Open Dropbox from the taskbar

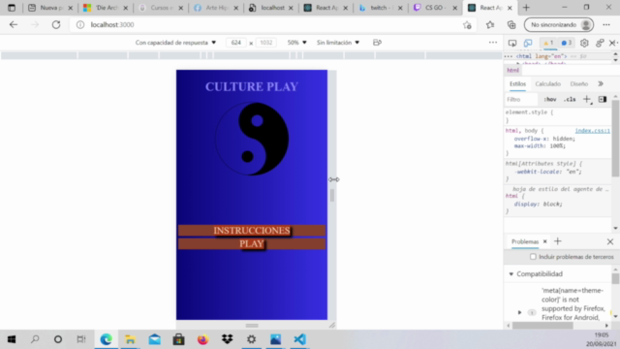pos(228,339)
